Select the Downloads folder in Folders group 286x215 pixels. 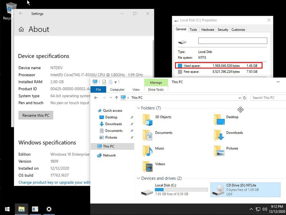[228, 135]
